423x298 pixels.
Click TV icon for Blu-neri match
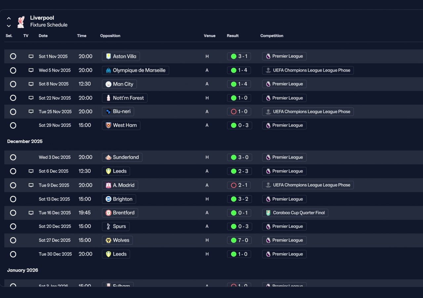[x=31, y=112]
